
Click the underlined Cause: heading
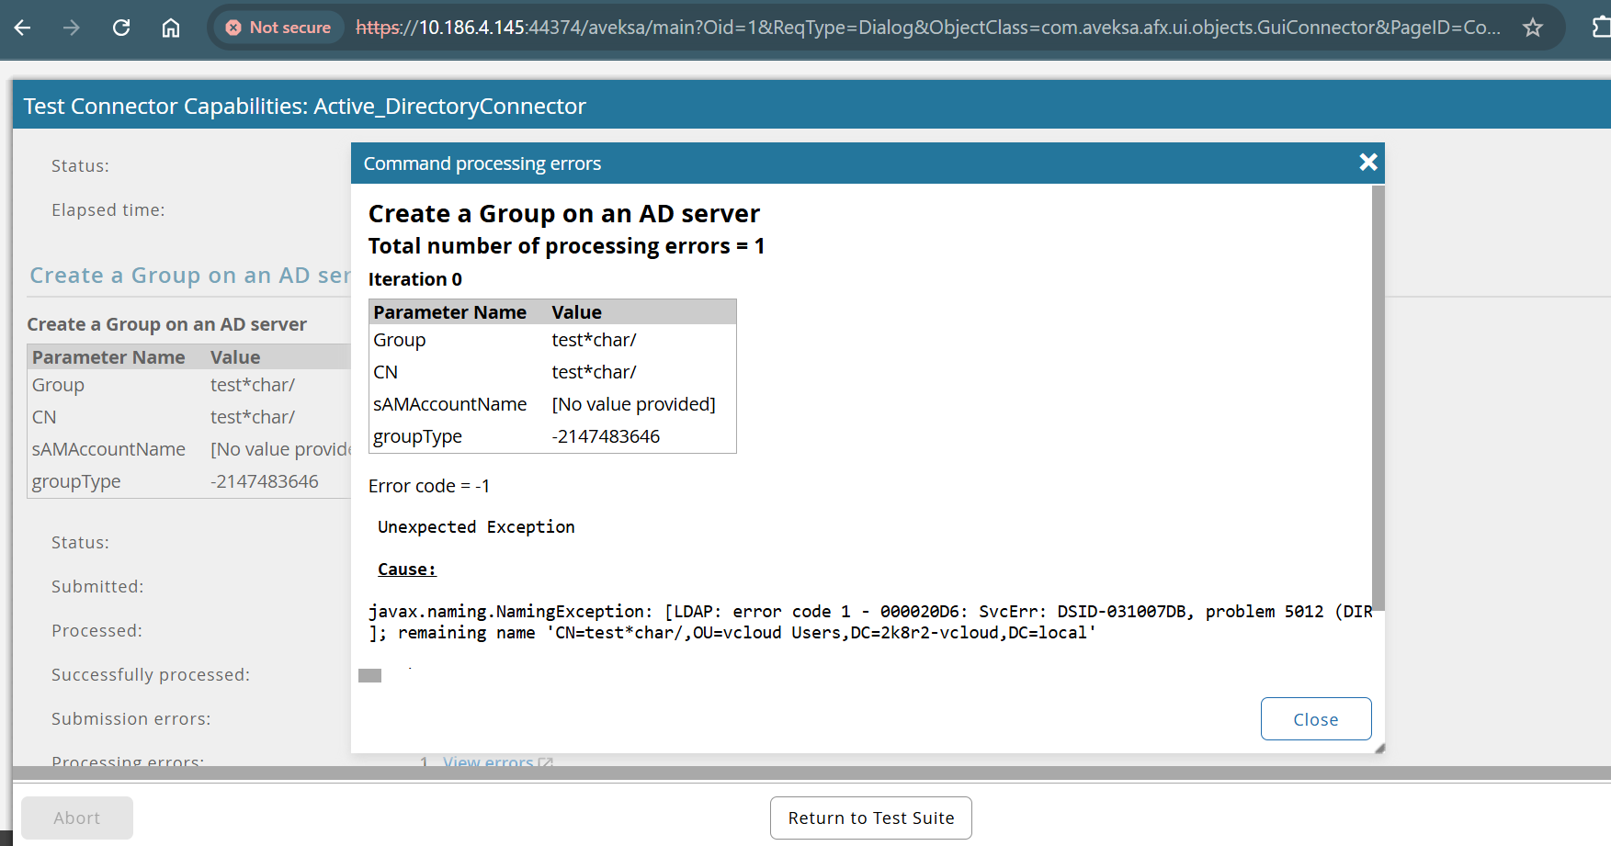click(406, 570)
